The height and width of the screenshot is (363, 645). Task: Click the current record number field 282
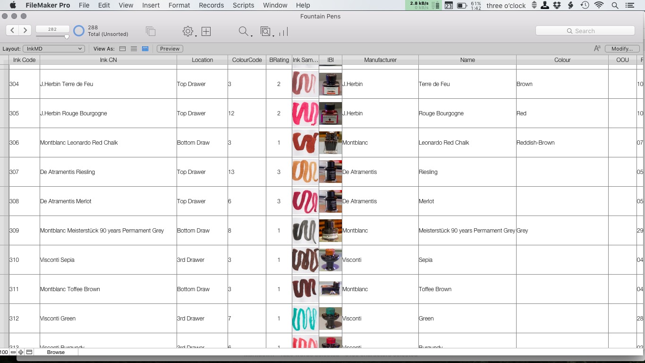point(52,29)
